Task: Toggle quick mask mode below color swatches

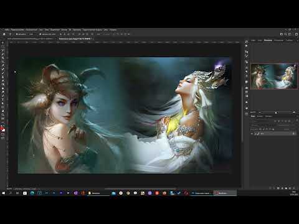Action: tap(3, 134)
